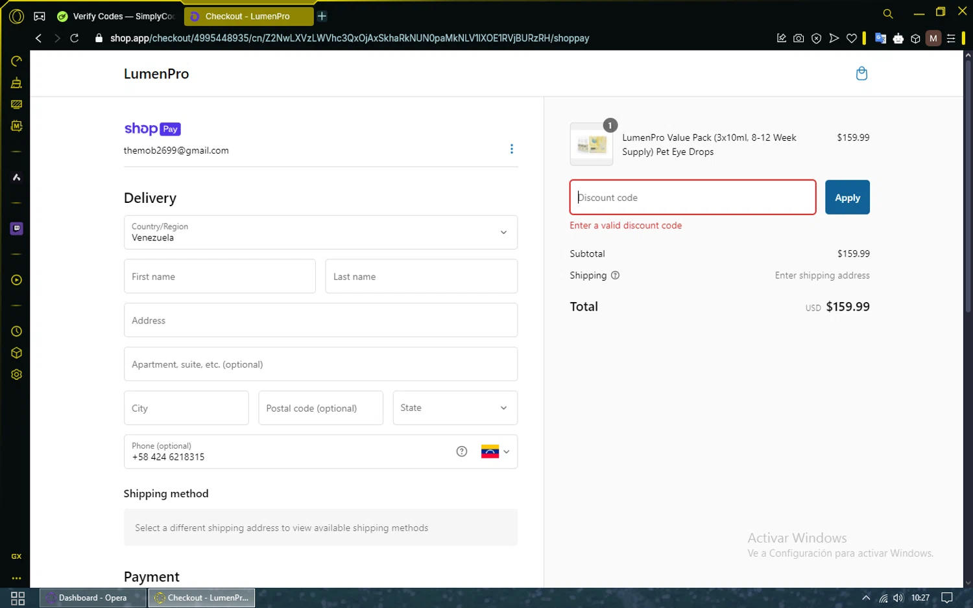Open the Shop Pay account three-dots menu
The height and width of the screenshot is (608, 973).
[512, 149]
